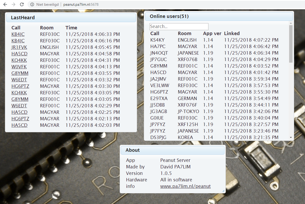The height and width of the screenshot is (204, 305).
Task: Reload the page with the refresh icon
Action: pyautogui.click(x=22, y=4)
